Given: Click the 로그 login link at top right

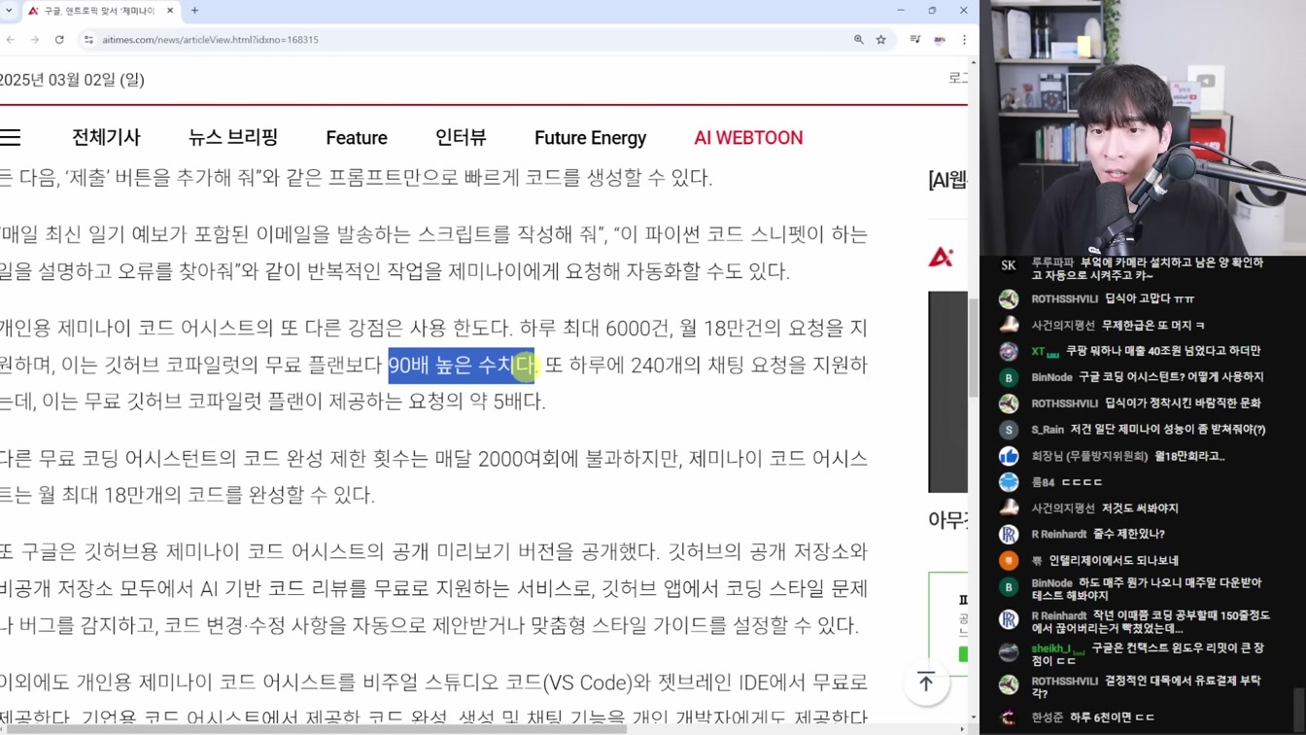Looking at the screenshot, I should click(958, 78).
